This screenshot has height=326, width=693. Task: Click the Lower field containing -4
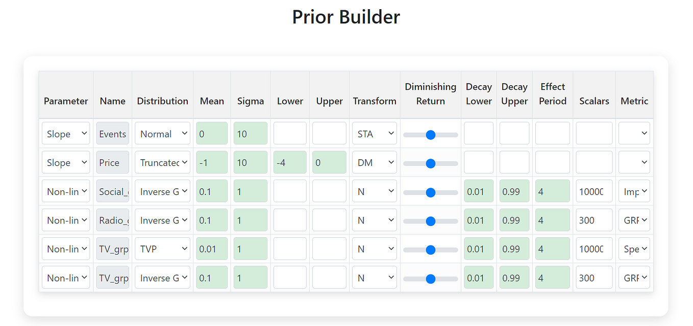pos(290,162)
